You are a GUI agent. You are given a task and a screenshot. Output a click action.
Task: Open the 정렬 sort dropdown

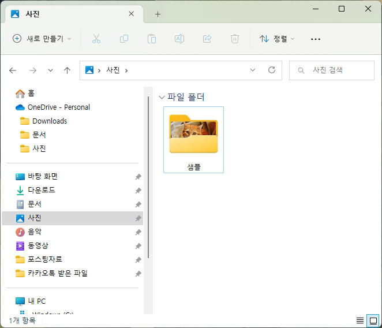(x=277, y=39)
